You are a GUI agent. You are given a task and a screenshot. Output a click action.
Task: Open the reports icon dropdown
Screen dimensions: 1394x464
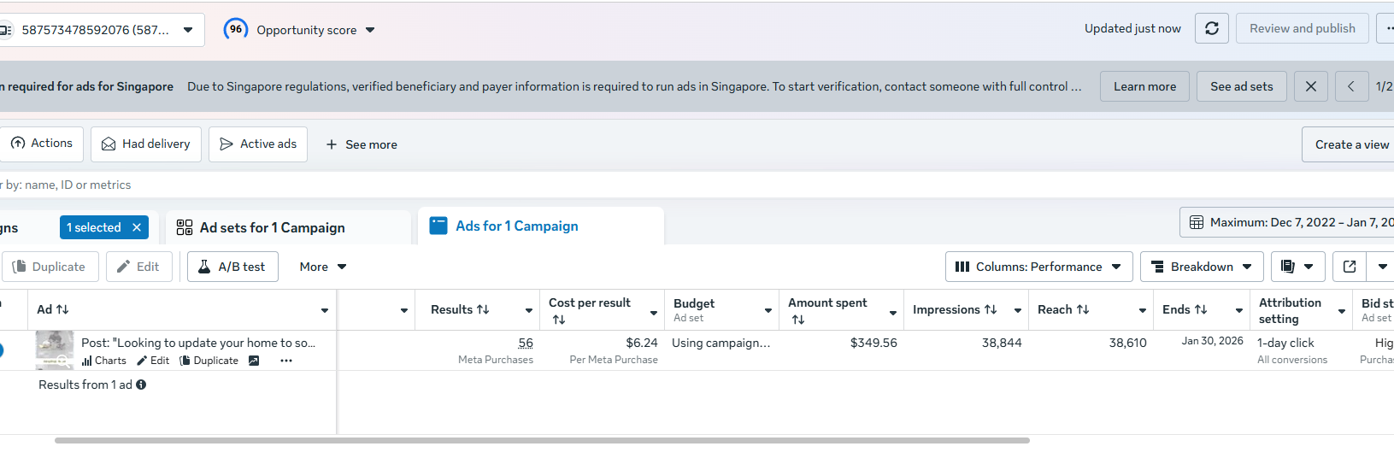[1297, 267]
